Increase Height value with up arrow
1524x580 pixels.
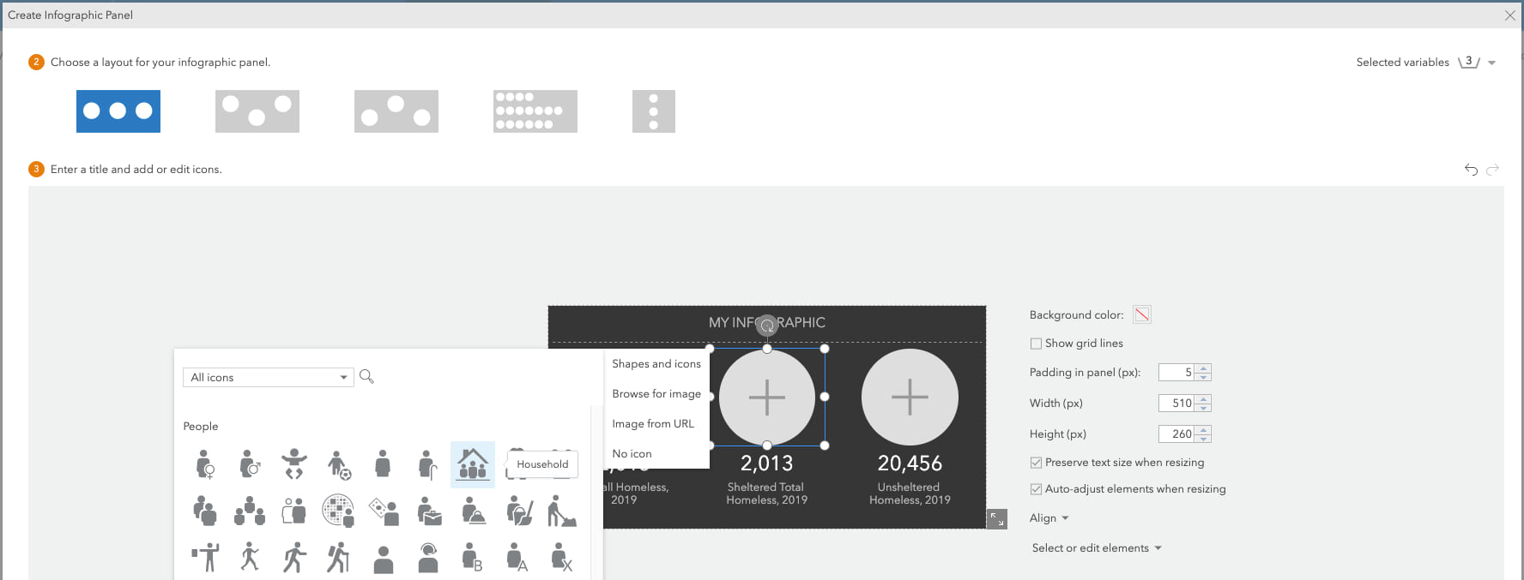(1204, 430)
